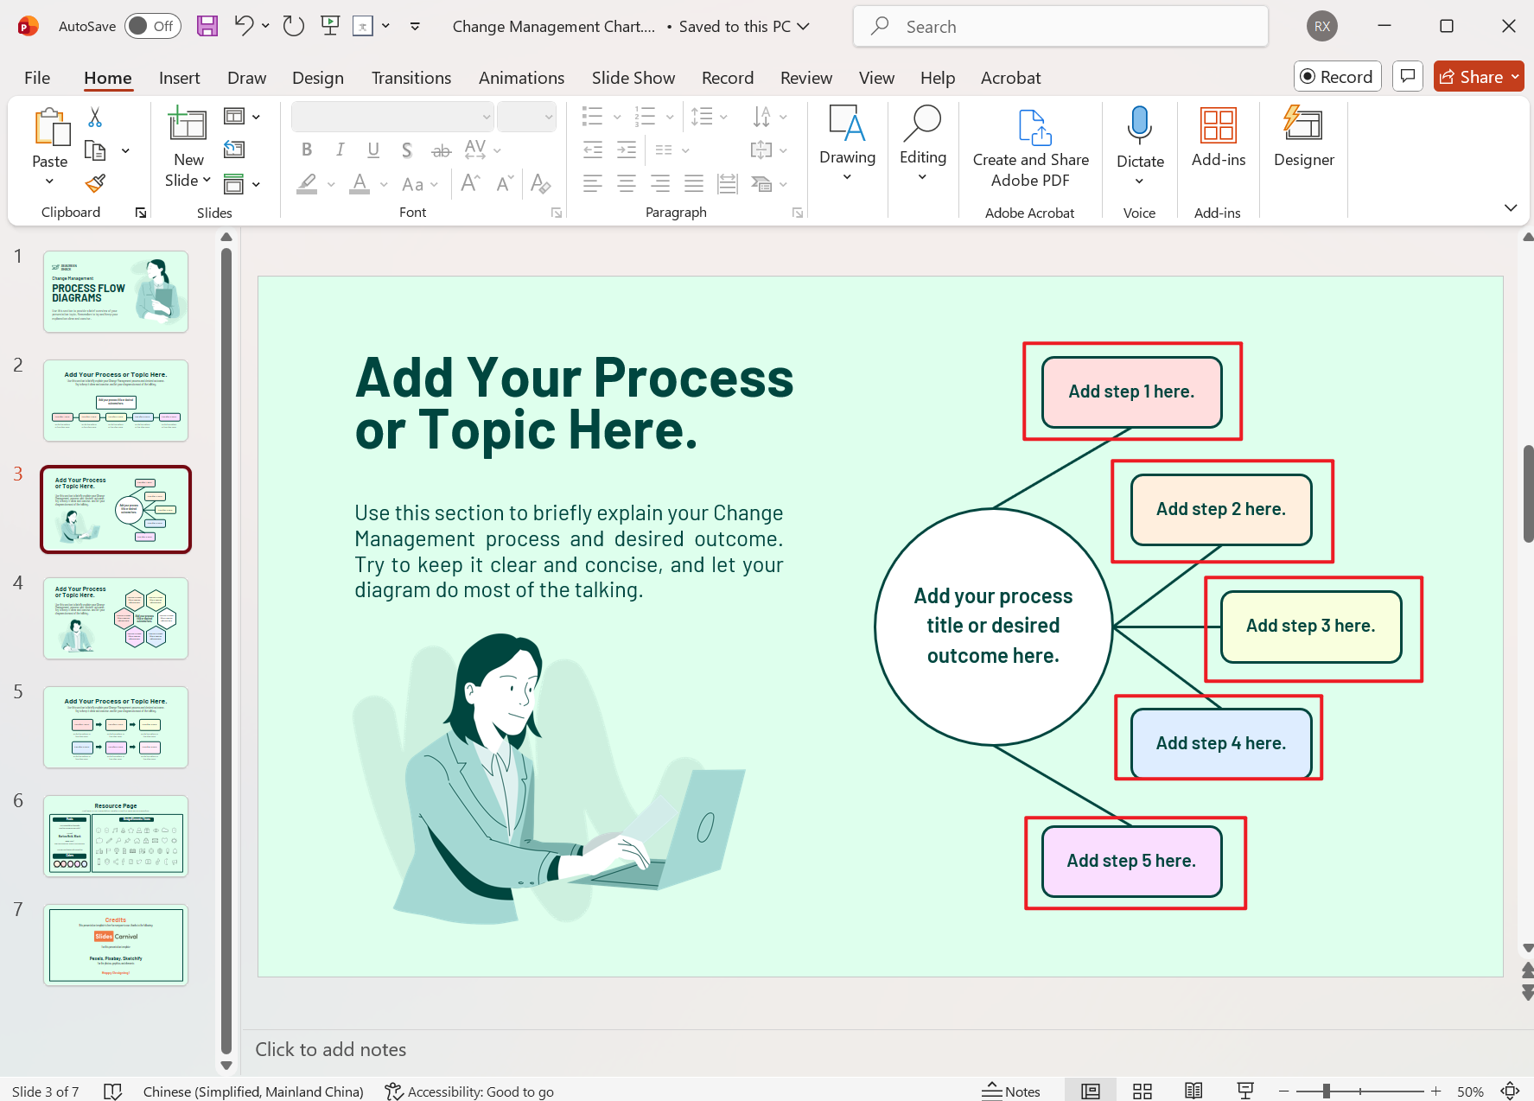Click the Share button
The width and height of the screenshot is (1534, 1101).
point(1478,76)
